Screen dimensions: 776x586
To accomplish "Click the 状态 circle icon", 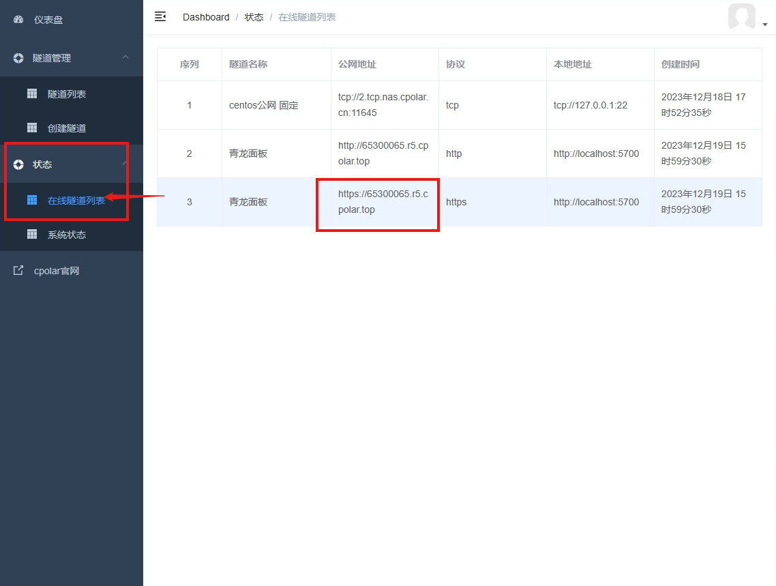I will (18, 165).
